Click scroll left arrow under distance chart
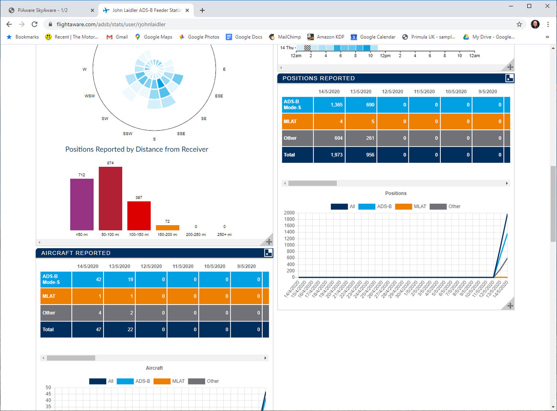Viewport: 557px width, 411px height. pos(39,242)
